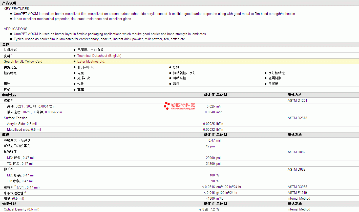
Task: Click the 薄膜厚度 - 经测试 row label
Action: [x=17, y=140]
